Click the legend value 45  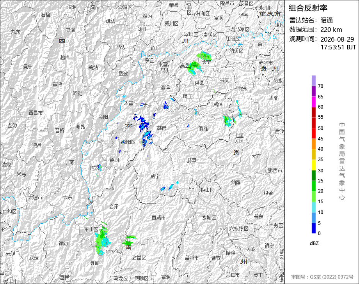tap(320, 139)
